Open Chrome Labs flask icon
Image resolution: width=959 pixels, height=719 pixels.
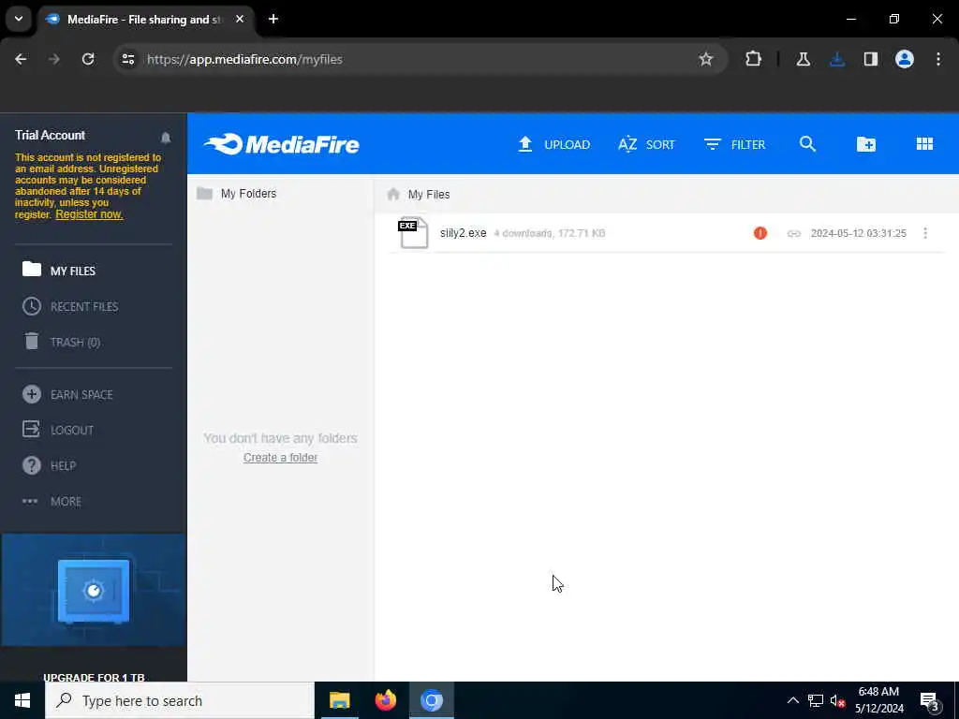(803, 59)
